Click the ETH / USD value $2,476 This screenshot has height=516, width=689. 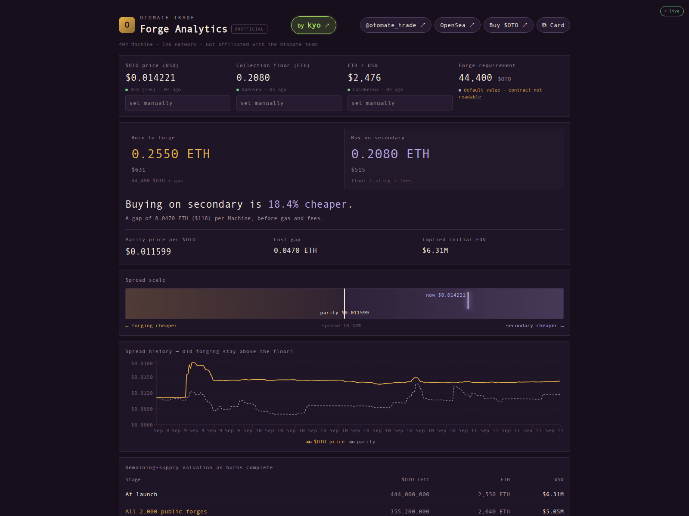pyautogui.click(x=364, y=78)
